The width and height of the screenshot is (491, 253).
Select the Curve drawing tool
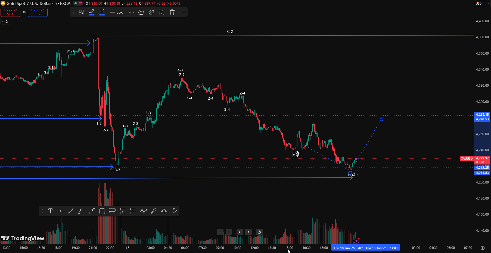click(x=81, y=211)
